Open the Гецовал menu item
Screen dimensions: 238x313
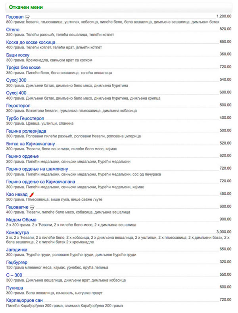15,17
